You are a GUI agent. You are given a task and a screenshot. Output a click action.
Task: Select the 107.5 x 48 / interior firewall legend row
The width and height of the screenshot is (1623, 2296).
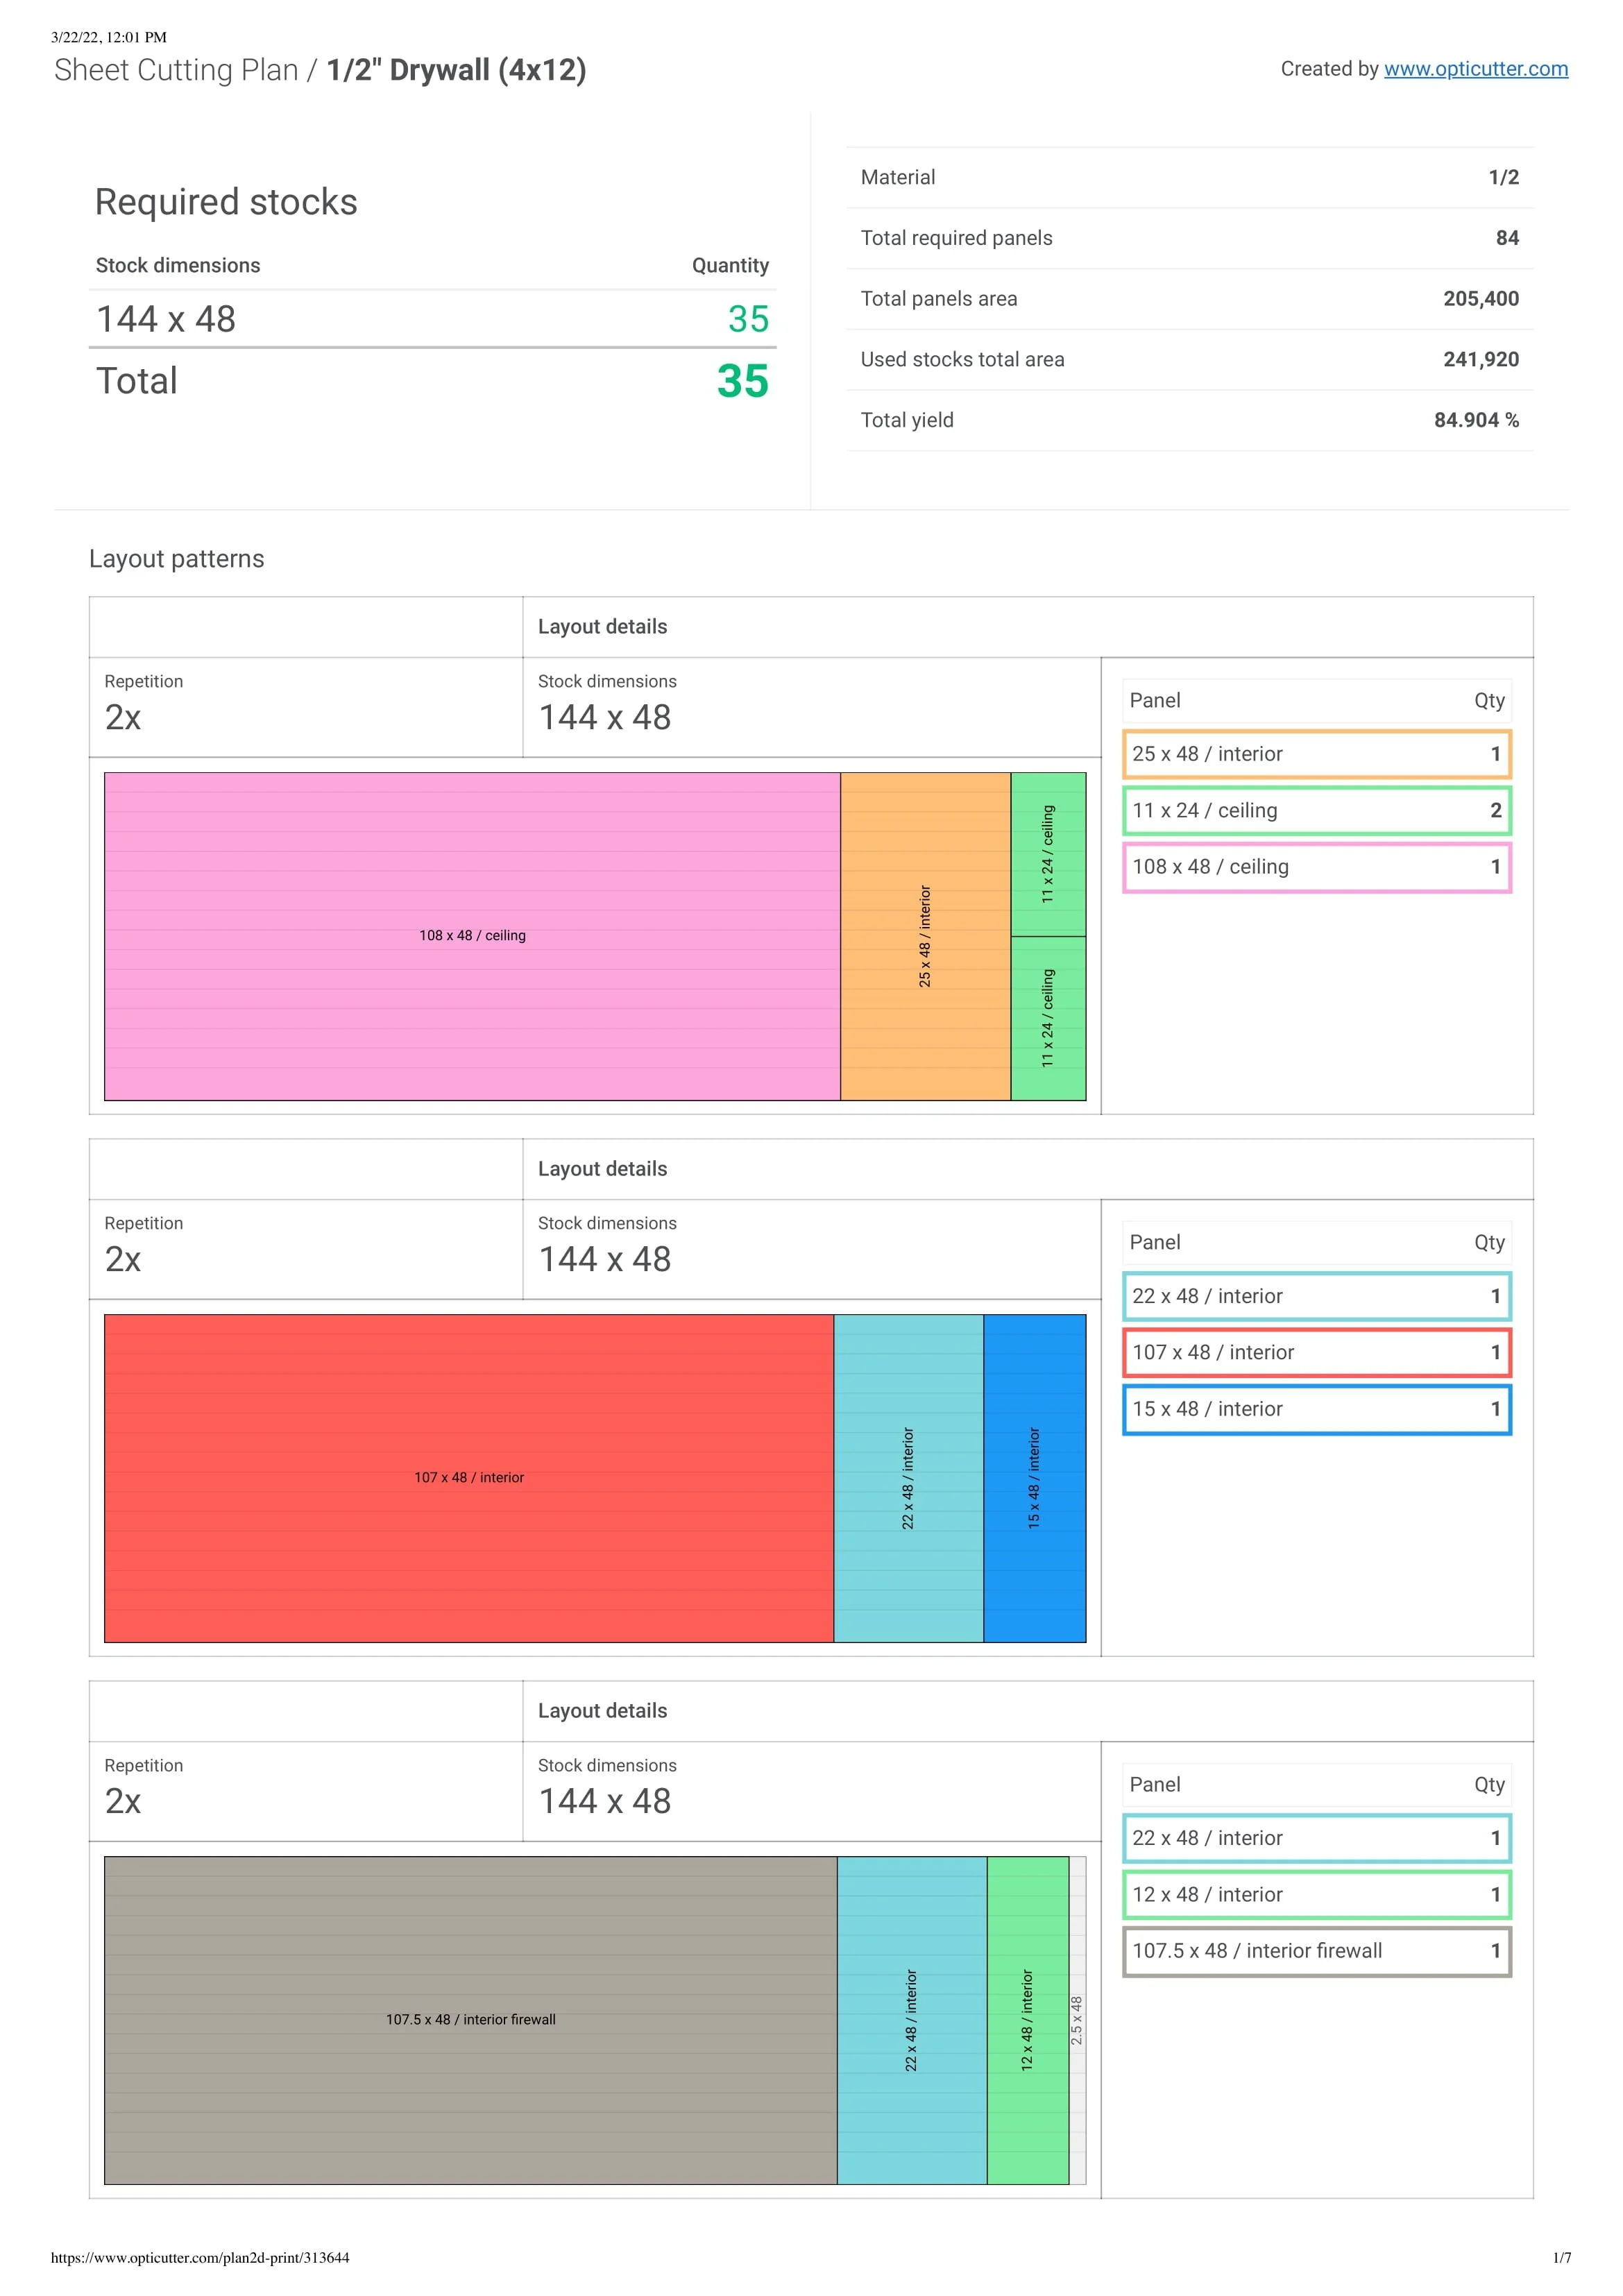click(1316, 1951)
